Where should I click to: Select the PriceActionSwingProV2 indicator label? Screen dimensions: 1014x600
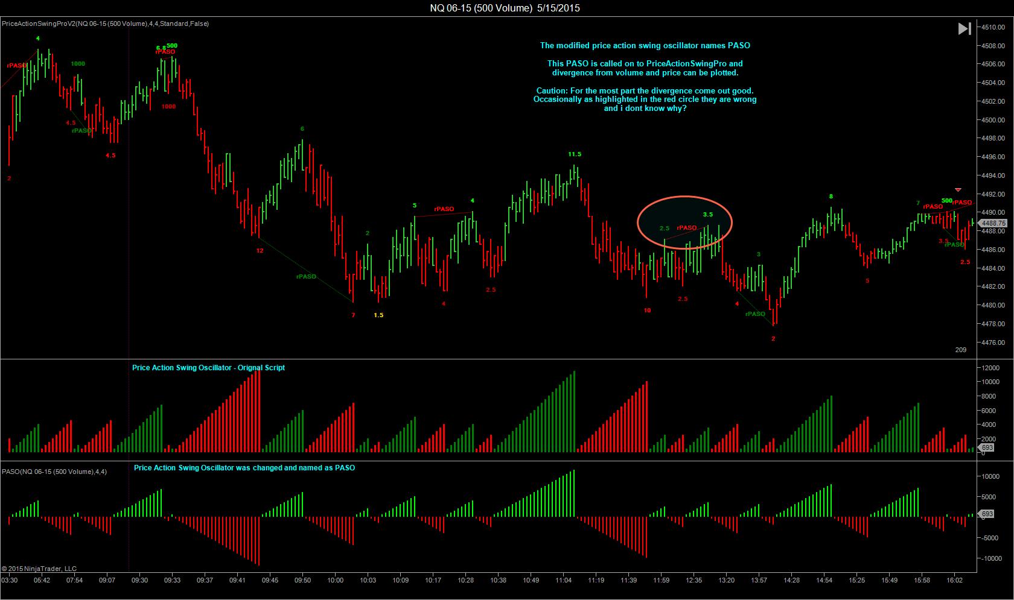coord(105,24)
